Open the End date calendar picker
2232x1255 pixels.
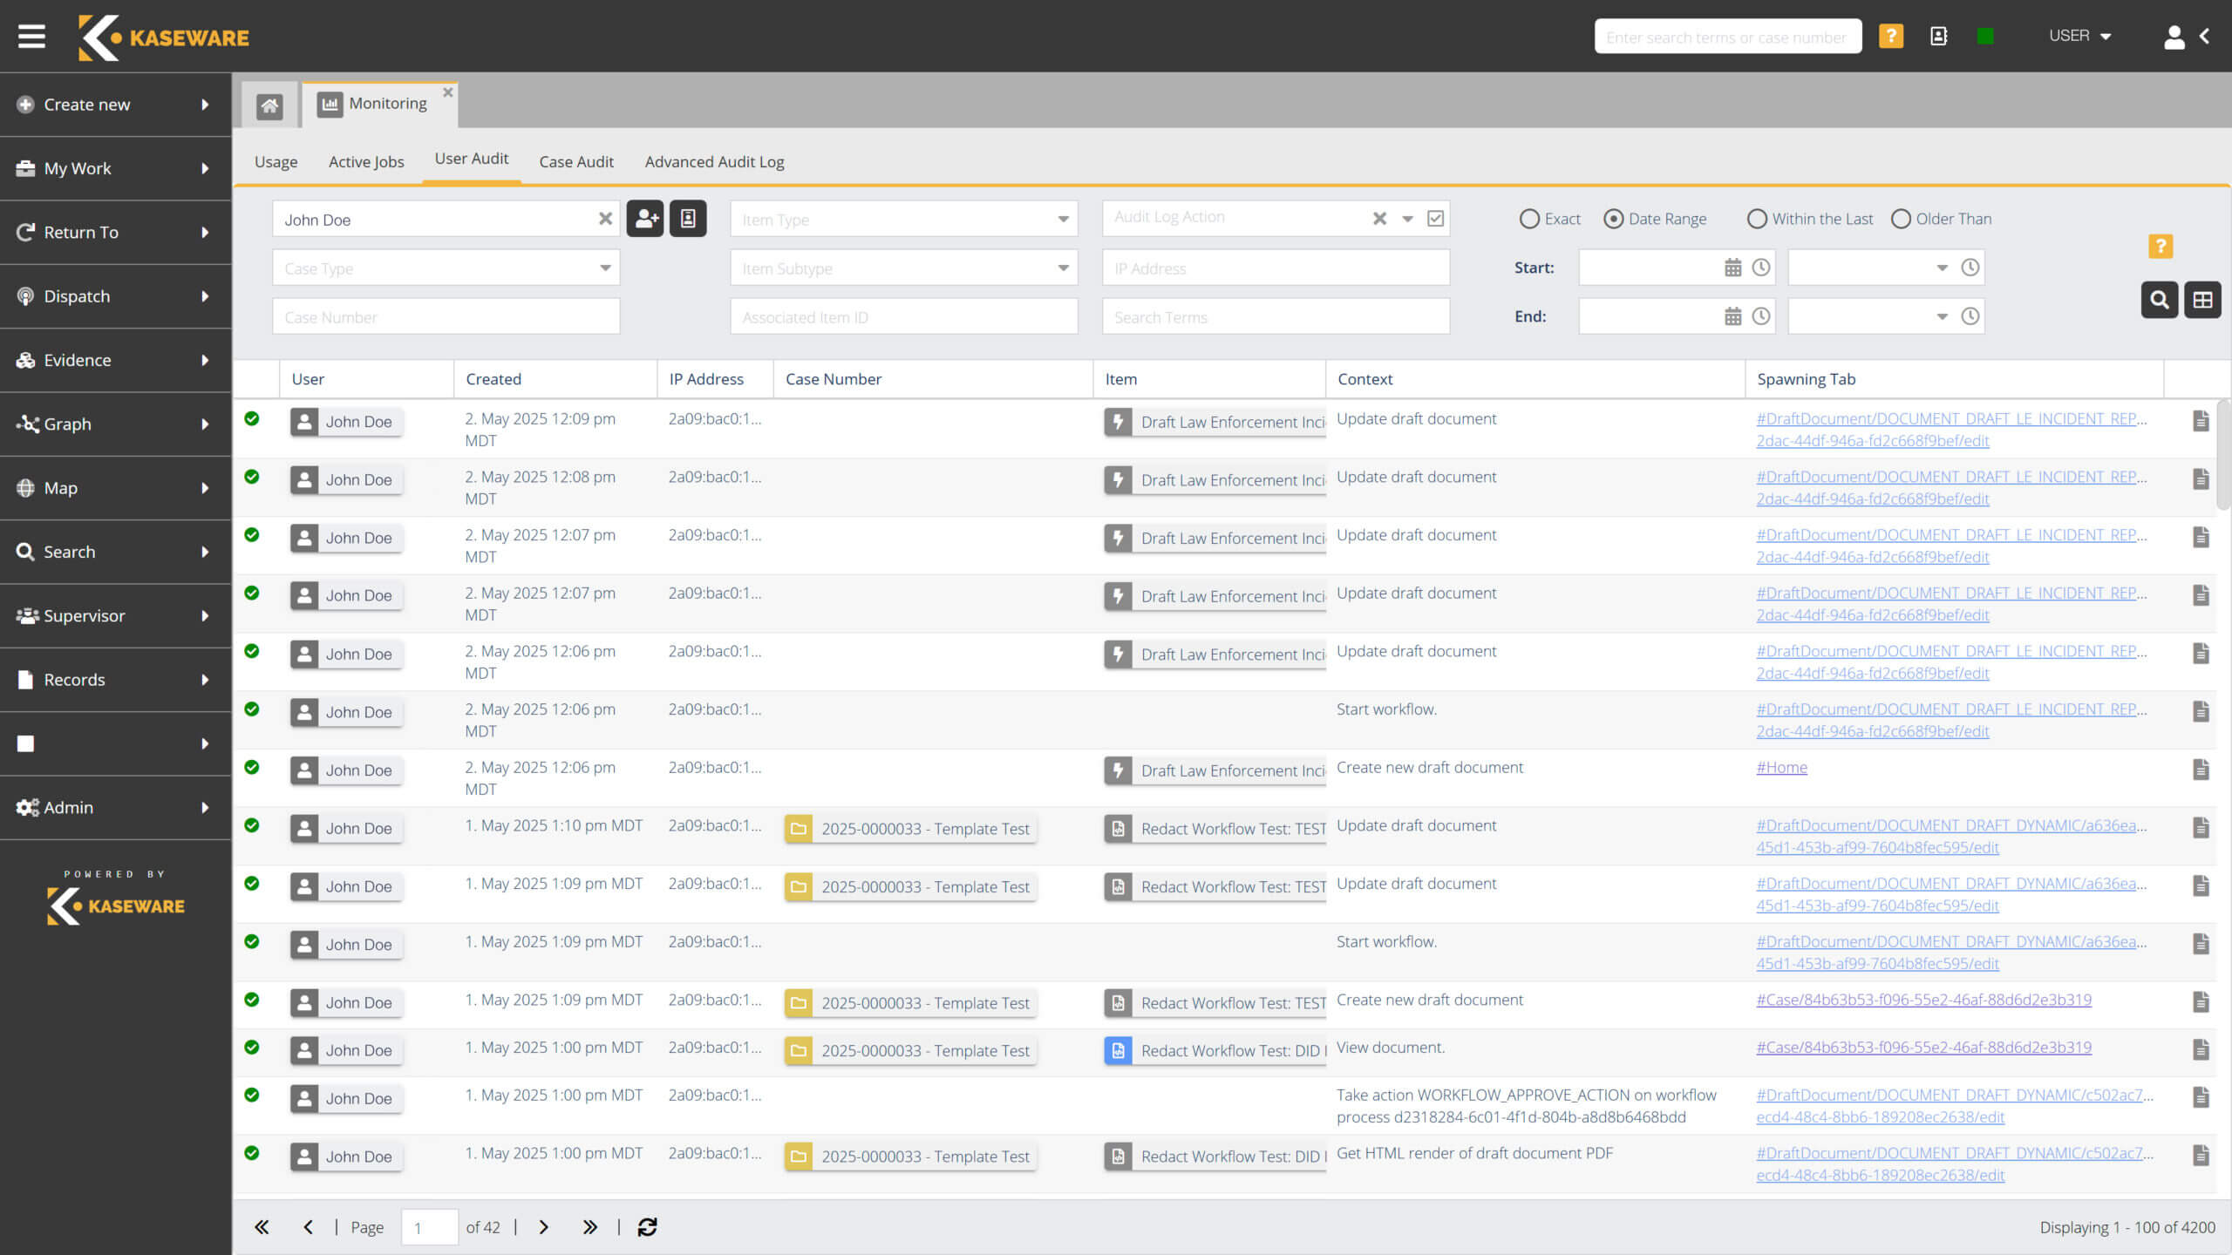coord(1732,316)
